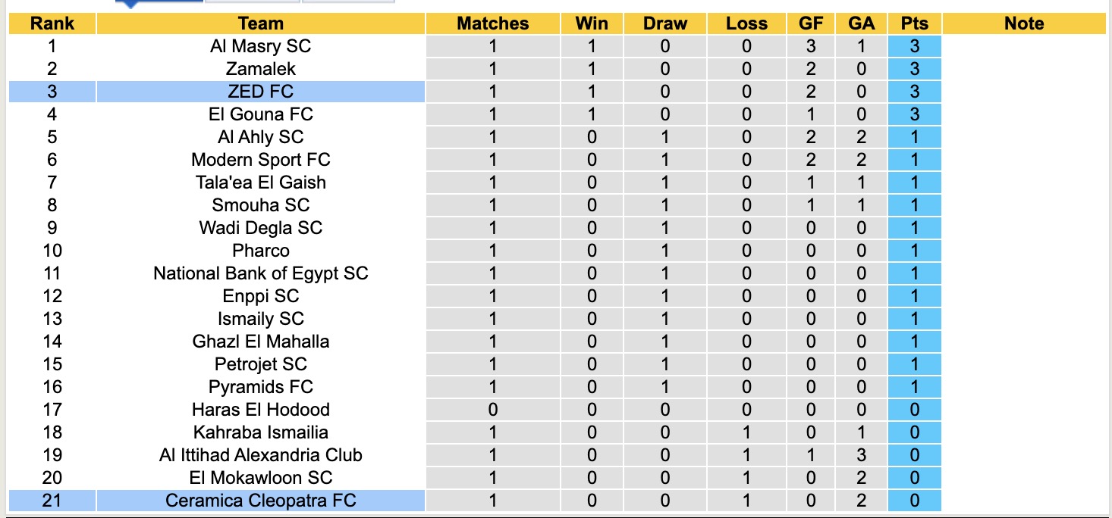Click the Note column header
This screenshot has height=518, width=1112.
[1023, 23]
